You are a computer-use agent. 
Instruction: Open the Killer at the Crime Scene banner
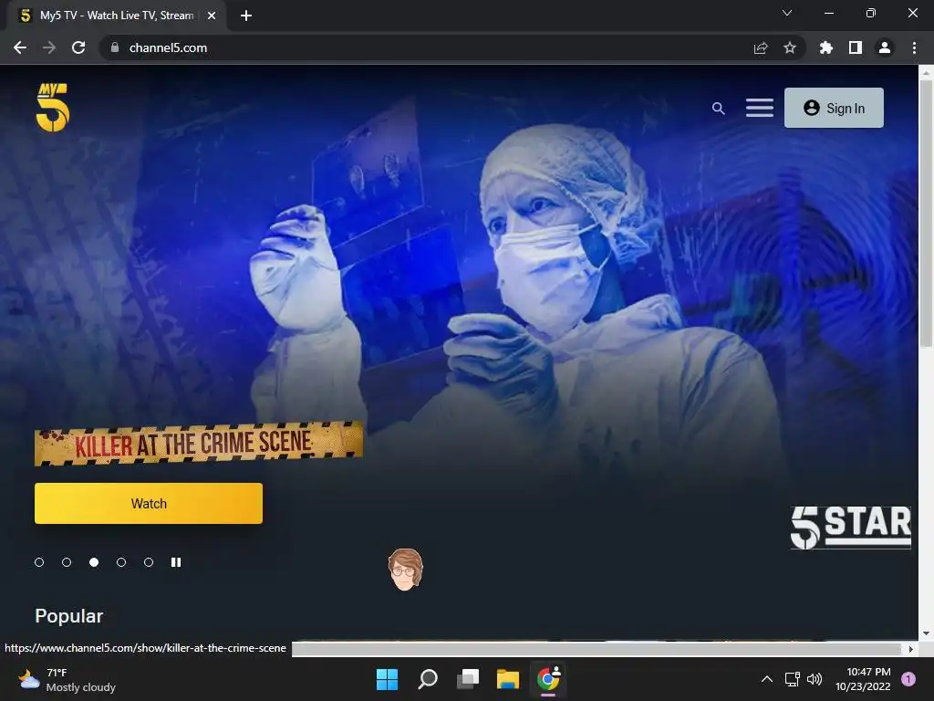click(198, 444)
